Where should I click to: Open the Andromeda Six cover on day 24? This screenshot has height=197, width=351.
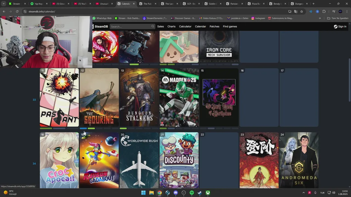tap(299, 160)
